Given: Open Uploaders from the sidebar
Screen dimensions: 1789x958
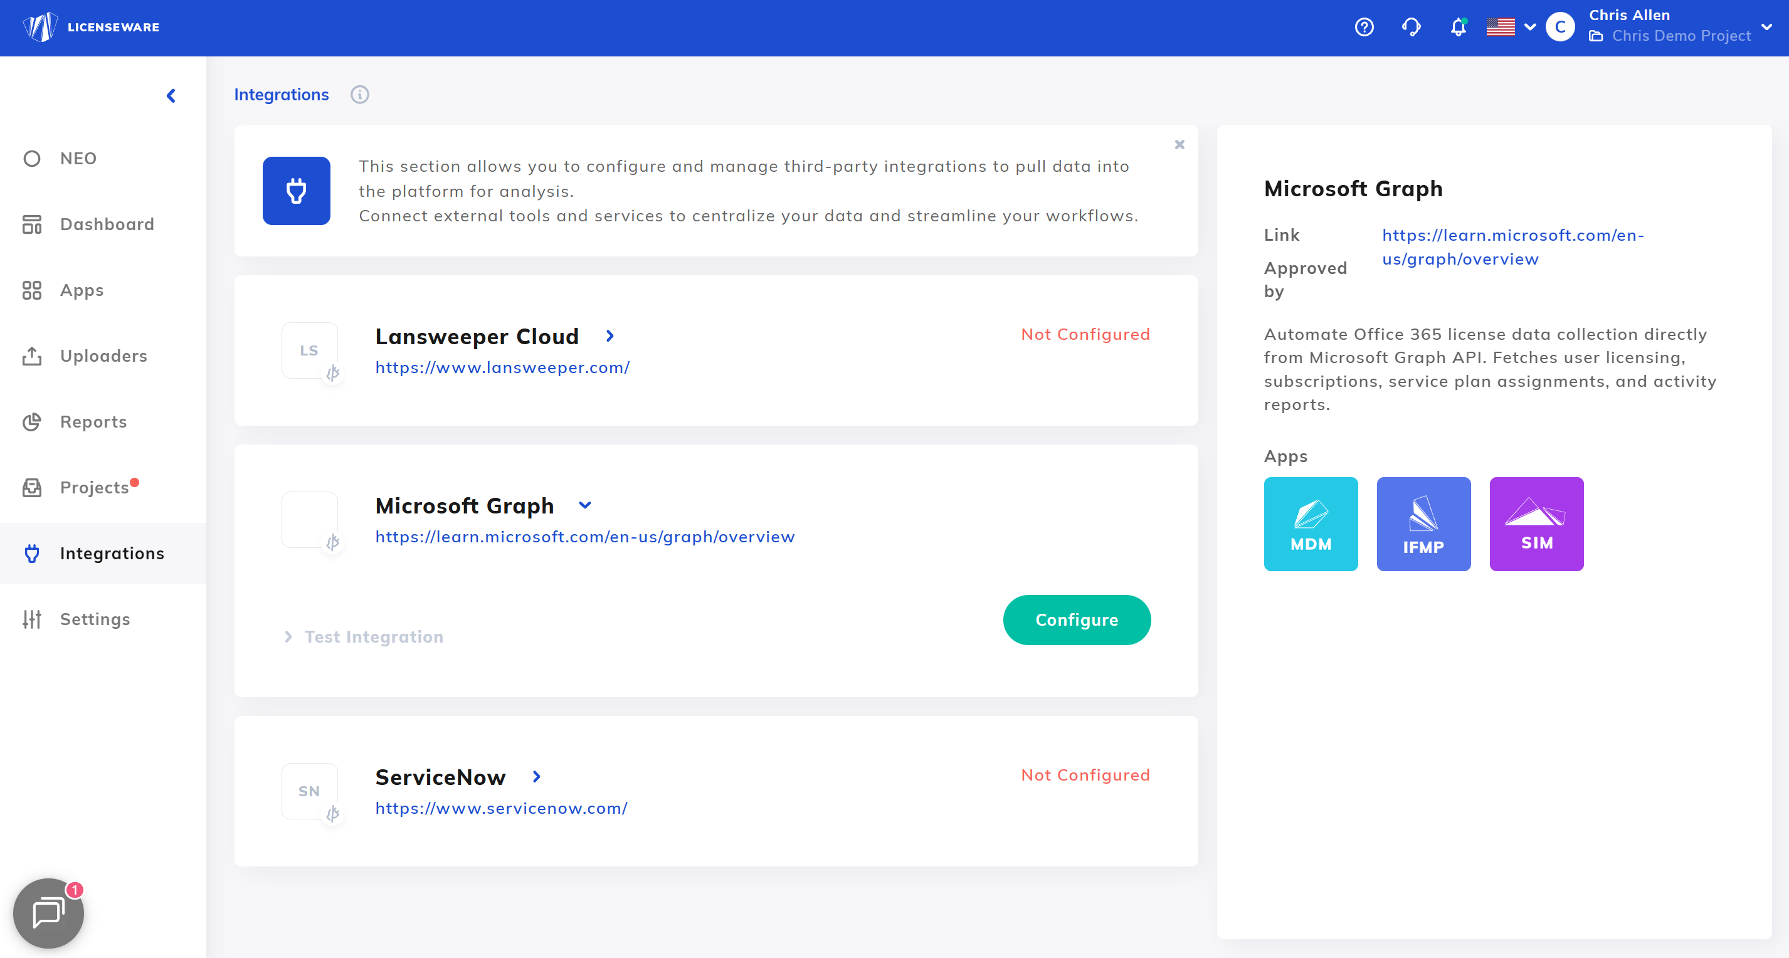Looking at the screenshot, I should tap(103, 356).
